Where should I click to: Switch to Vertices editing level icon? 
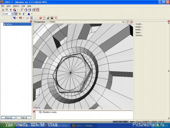[x=3, y=10]
